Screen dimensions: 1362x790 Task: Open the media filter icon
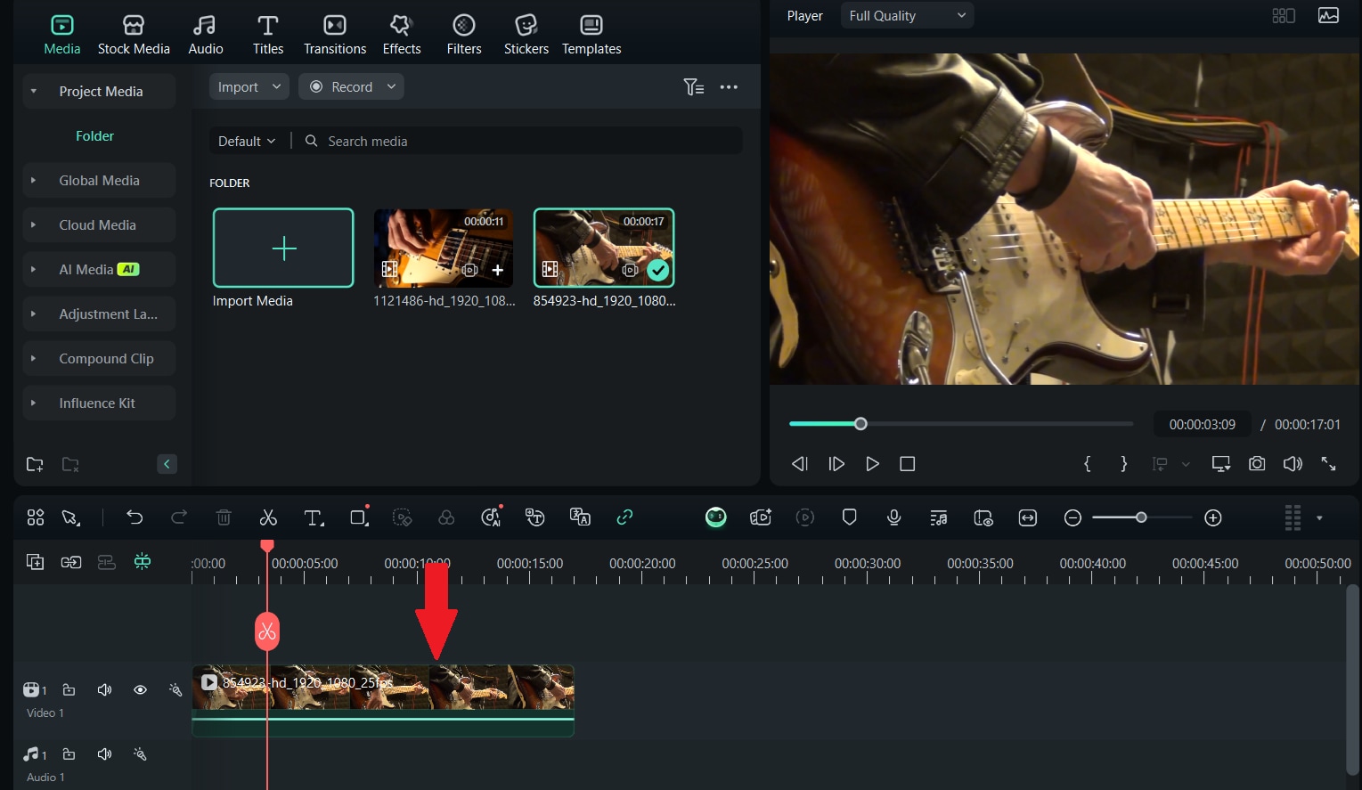[693, 86]
